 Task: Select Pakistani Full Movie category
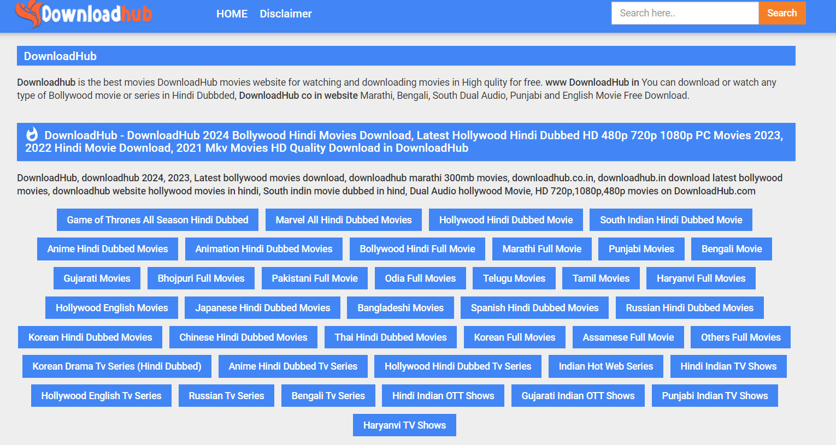click(315, 278)
